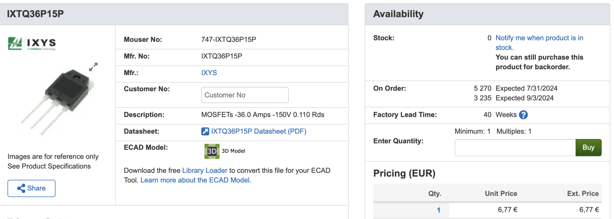The height and width of the screenshot is (219, 614).
Task: Select the Mfr. No value IXTQ36P15P
Action: click(x=222, y=56)
